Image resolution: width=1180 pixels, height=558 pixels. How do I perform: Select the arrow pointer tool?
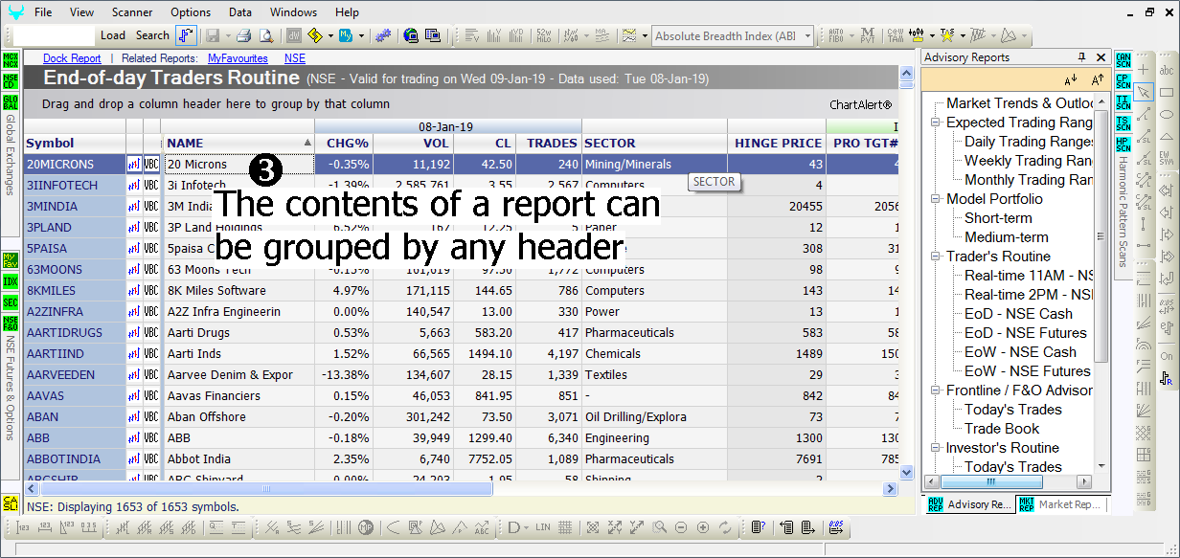click(x=1144, y=92)
